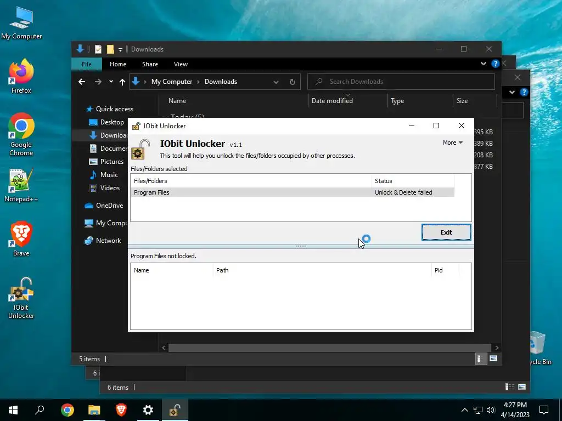The height and width of the screenshot is (421, 562).
Task: Click the Name column header in process list
Action: 172,270
